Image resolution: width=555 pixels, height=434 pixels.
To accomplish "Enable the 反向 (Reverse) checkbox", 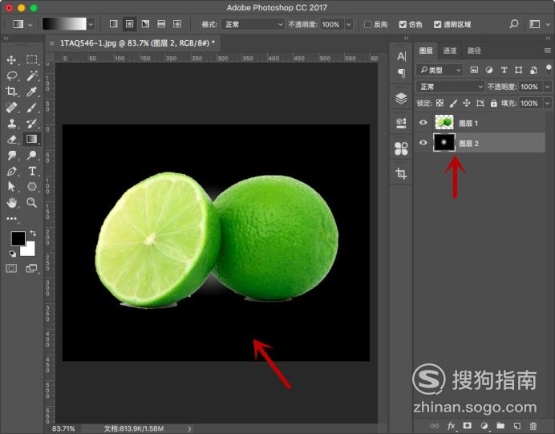I will tap(368, 24).
